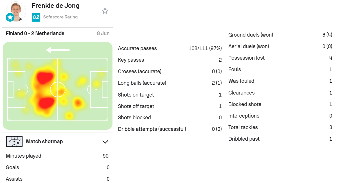Click the 8 Jun match date

tap(103, 33)
